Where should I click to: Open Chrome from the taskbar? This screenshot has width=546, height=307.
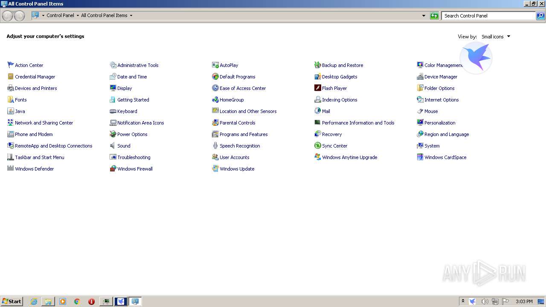coord(77,301)
